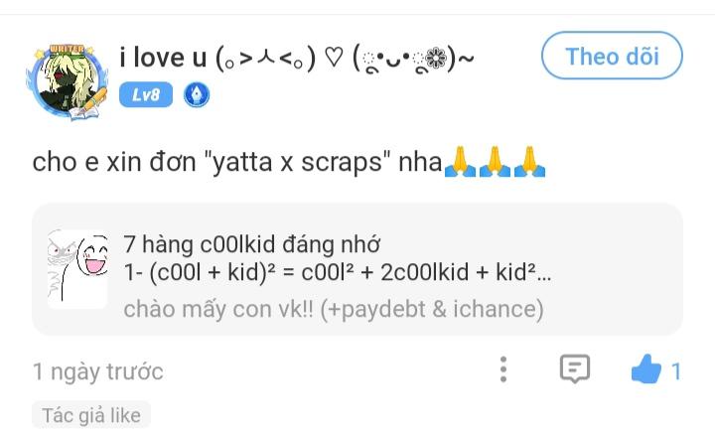This screenshot has width=715, height=438.
Task: Tap the heart symbol in the username
Action: [334, 59]
